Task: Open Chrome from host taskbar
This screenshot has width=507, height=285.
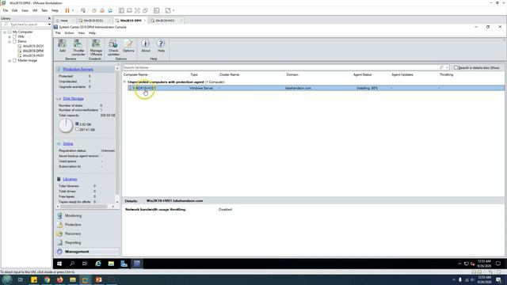Action: [x=47, y=279]
